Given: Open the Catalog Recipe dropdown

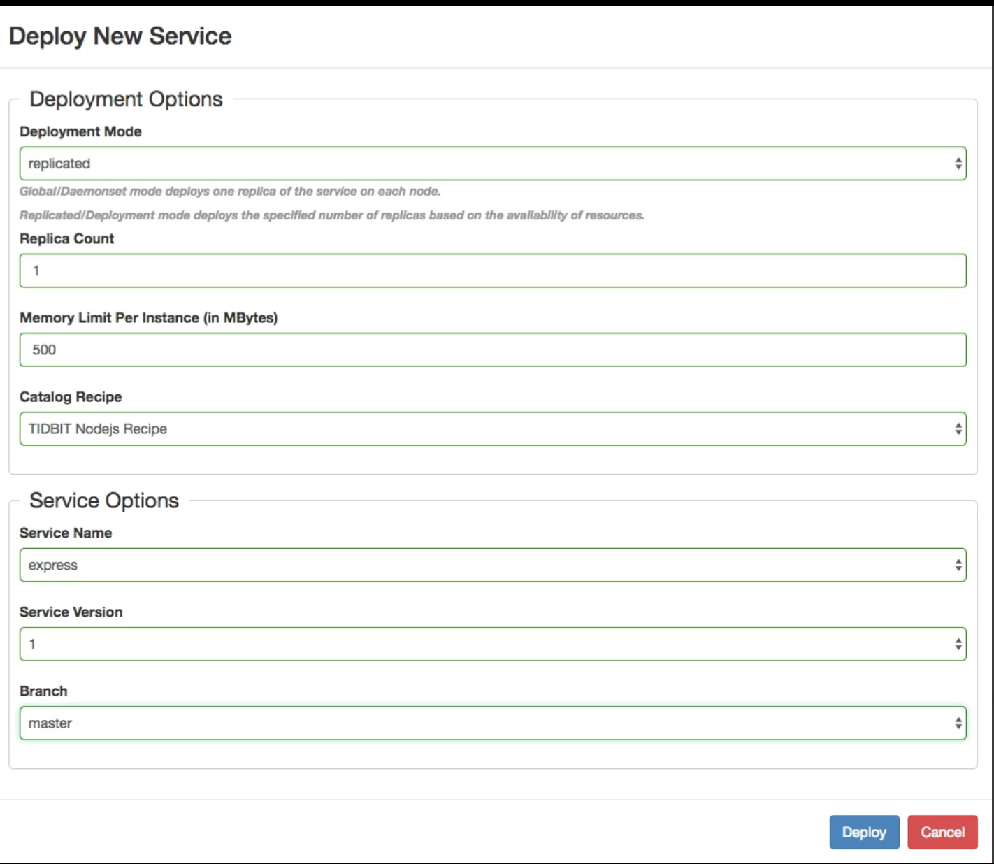Looking at the screenshot, I should pyautogui.click(x=493, y=429).
